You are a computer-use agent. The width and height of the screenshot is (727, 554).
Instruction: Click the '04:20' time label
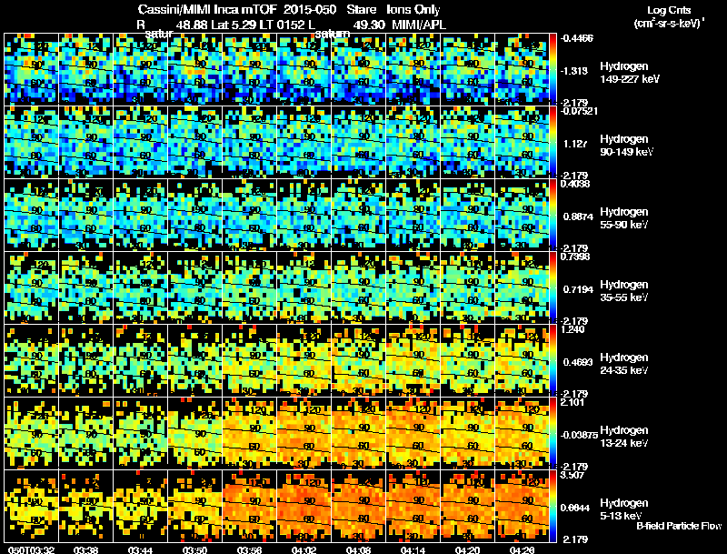pos(468,549)
